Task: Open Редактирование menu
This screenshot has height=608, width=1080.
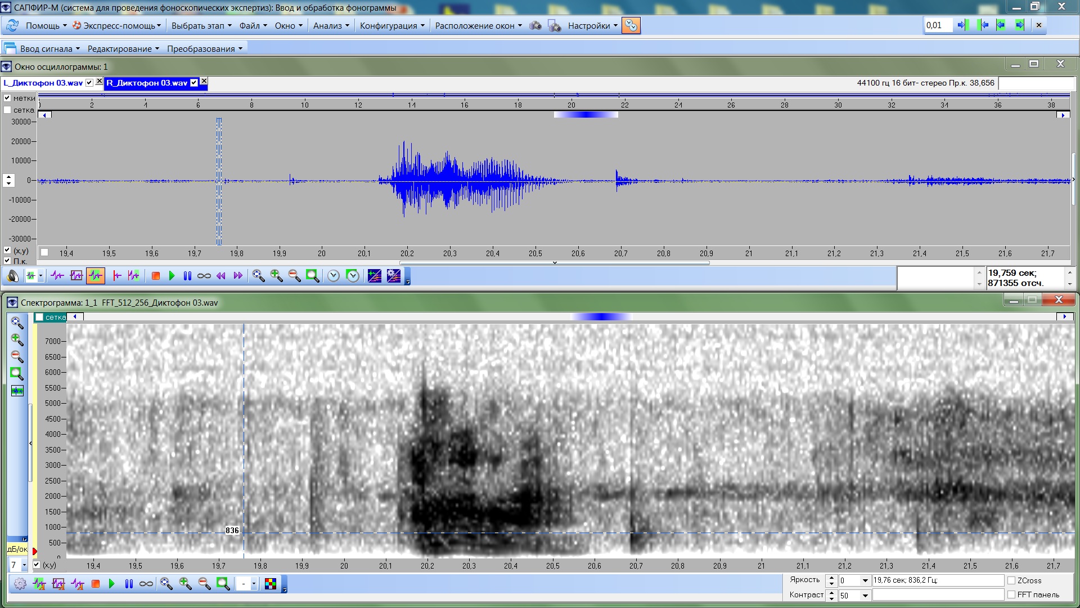Action: [x=123, y=49]
